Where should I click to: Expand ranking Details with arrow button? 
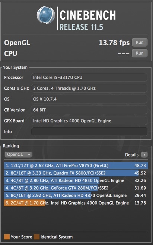click(x=144, y=155)
